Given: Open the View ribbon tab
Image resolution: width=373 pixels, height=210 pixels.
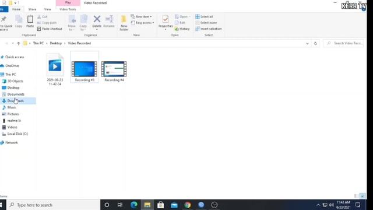Looking at the screenshot, I should coord(47,9).
